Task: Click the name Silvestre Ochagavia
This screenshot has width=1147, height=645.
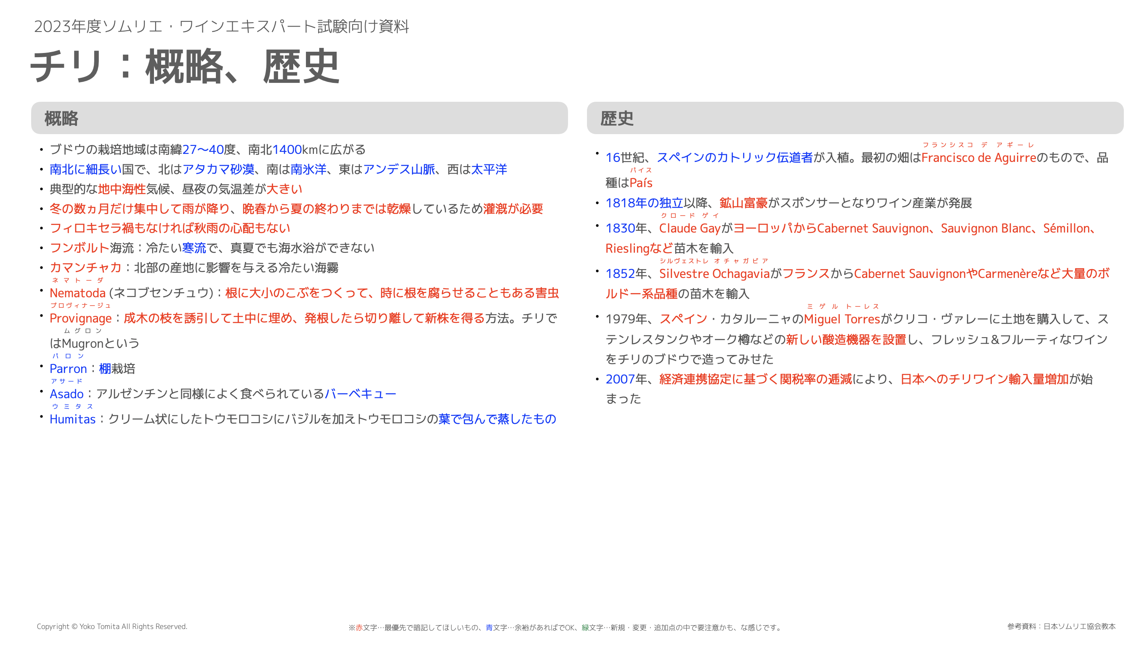Action: (x=714, y=274)
